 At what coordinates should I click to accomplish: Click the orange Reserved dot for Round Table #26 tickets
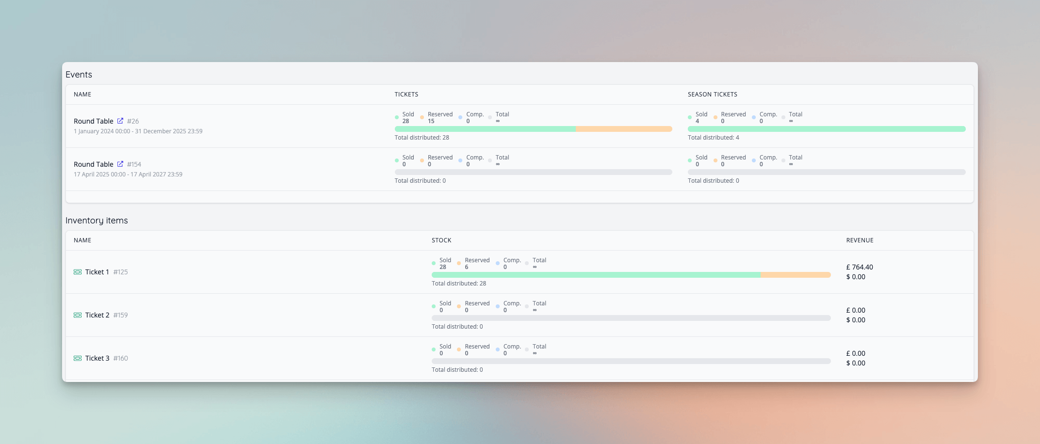pyautogui.click(x=422, y=117)
